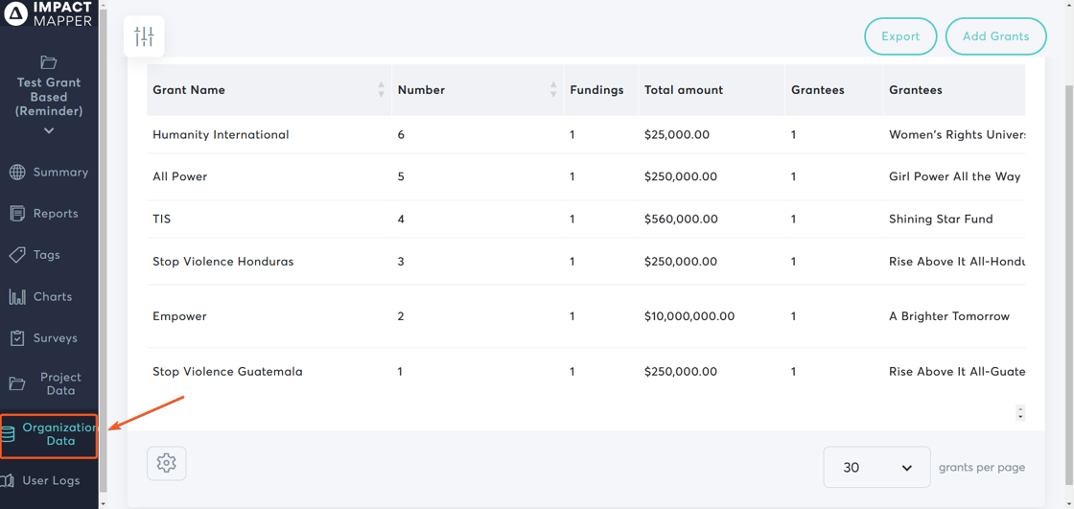Open table settings gear icon
Screen dimensions: 1074x509
tap(166, 463)
